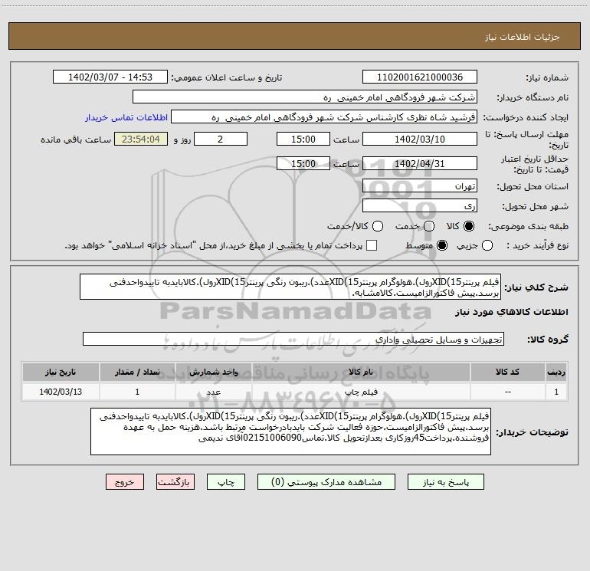Click the بازگشت back button
Image resolution: width=590 pixels, height=571 pixels.
click(175, 482)
